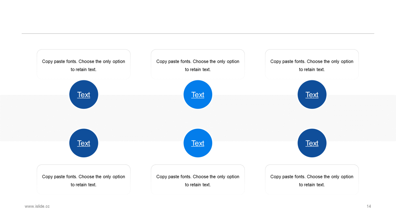The image size is (396, 223).
Task: Click the hatched band between left and middle columns
Action: tap(141, 119)
